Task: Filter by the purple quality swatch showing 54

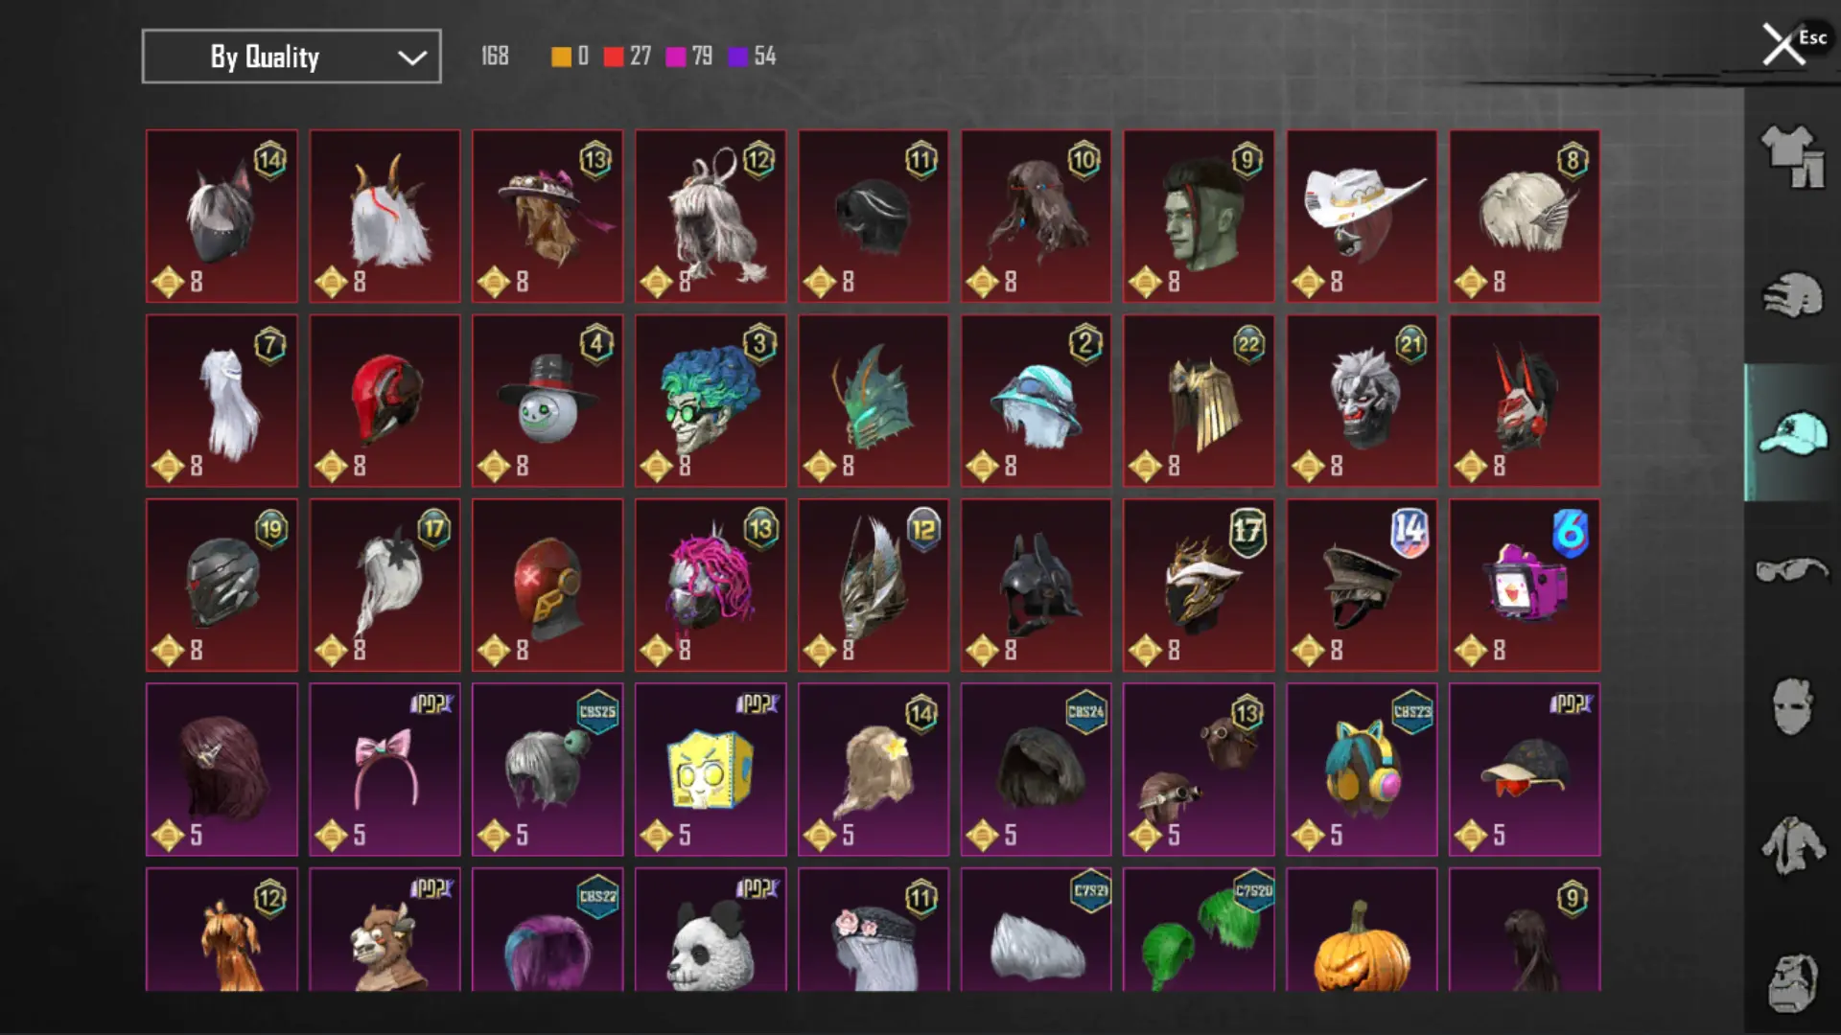Action: [x=737, y=57]
